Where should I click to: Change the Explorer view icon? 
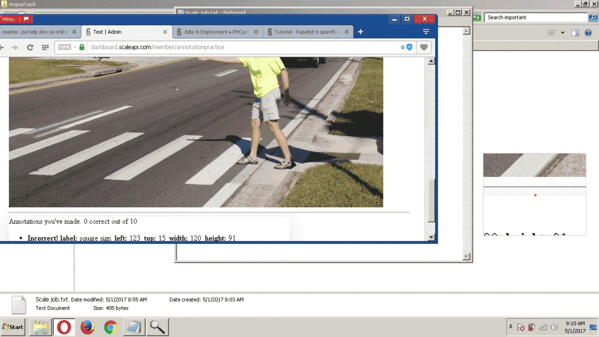coord(551,33)
